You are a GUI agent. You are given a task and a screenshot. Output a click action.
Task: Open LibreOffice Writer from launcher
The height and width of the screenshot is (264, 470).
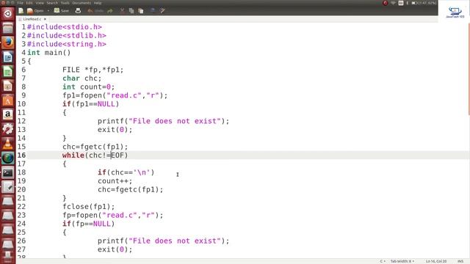pos(8,57)
